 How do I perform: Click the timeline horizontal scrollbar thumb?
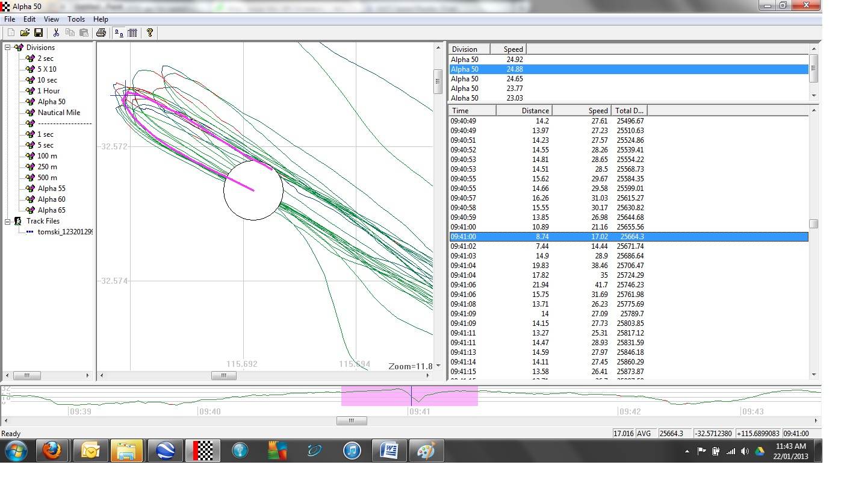[x=352, y=421]
